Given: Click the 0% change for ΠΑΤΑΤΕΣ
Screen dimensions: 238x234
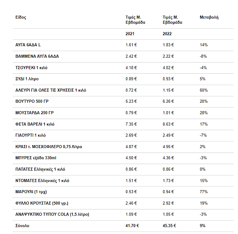Looking at the screenshot, I should (203, 169).
